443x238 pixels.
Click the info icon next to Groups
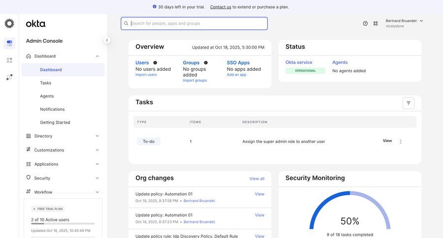206,62
